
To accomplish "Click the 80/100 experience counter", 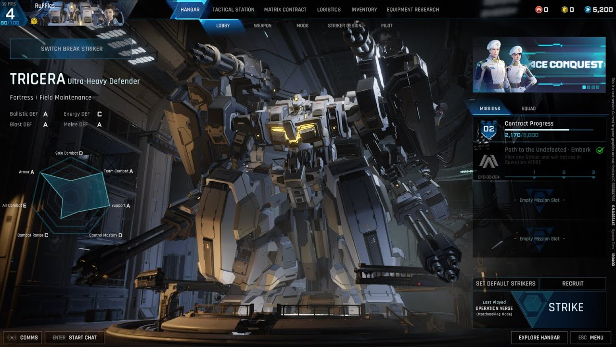I will coord(10,23).
